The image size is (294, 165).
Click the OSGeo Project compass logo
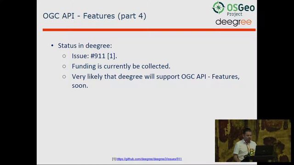pos(219,7)
